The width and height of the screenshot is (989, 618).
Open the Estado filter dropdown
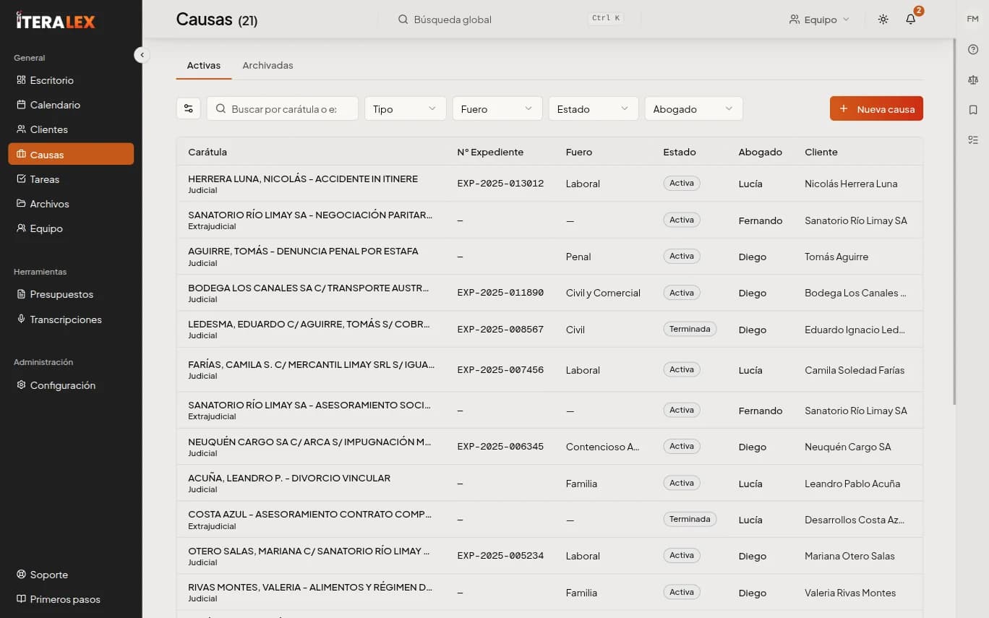coord(594,108)
